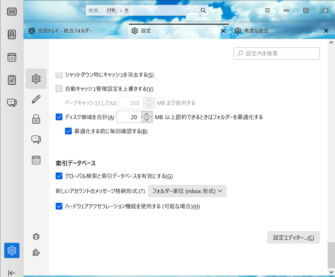Image resolution: width=335 pixels, height=277 pixels.
Task: Open the Tasks icon in the sidebar
Action: (x=12, y=80)
